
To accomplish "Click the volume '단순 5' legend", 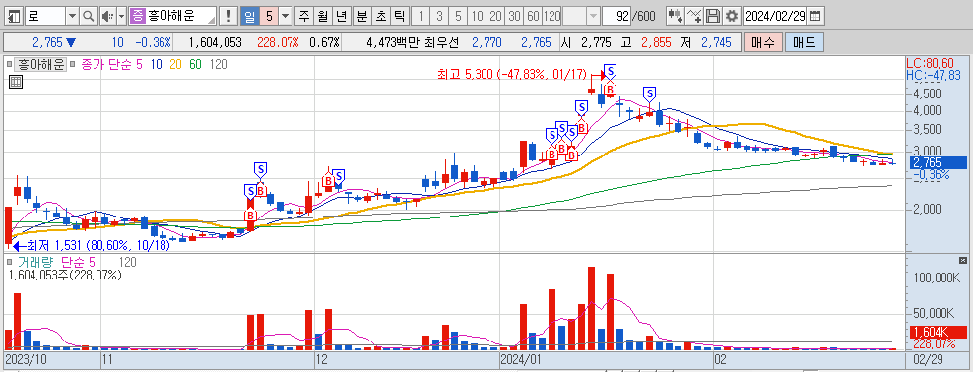I will [78, 262].
